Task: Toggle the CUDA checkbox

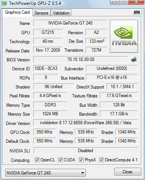Action: pos(60,160)
